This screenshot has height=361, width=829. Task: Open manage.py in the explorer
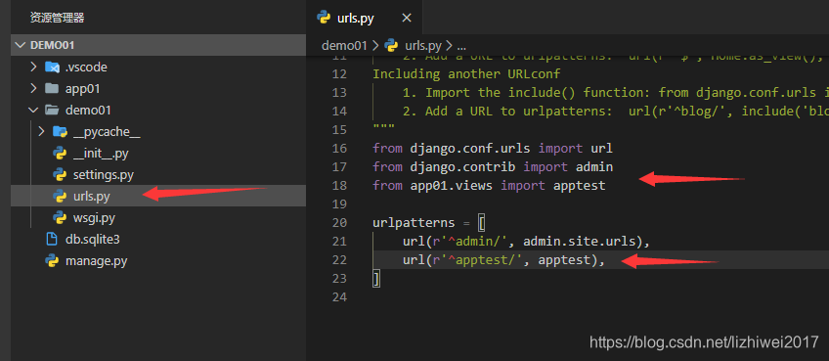coord(96,261)
